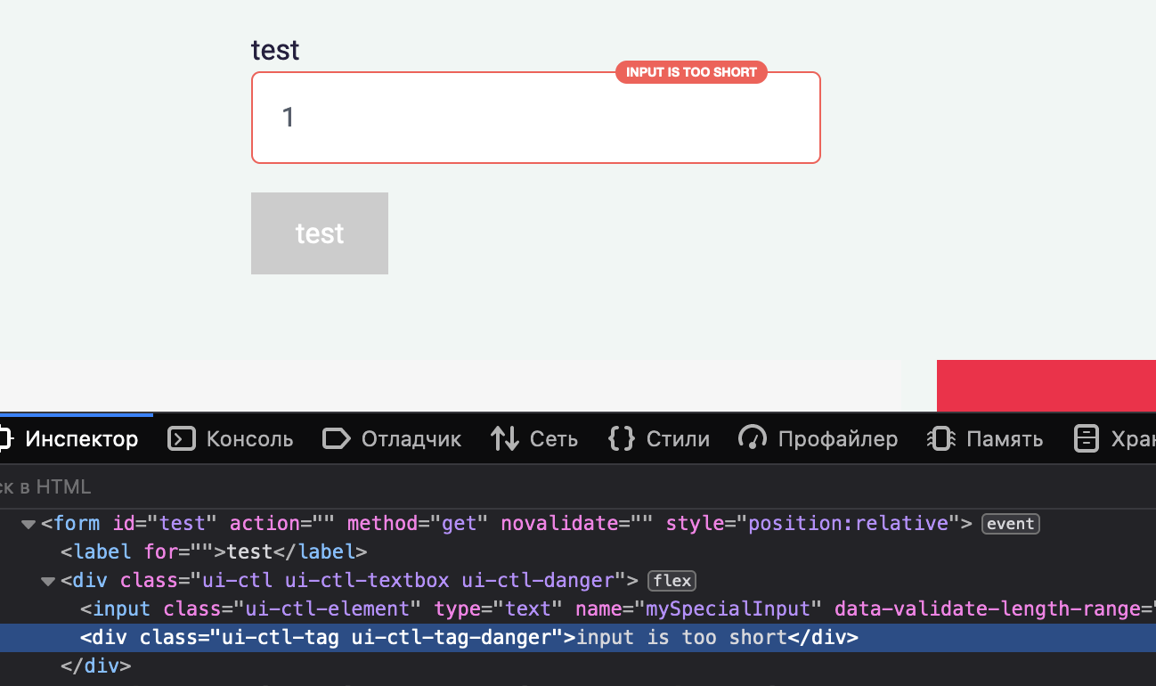This screenshot has height=686, width=1156.
Task: Click the test label above the input
Action: [x=275, y=50]
